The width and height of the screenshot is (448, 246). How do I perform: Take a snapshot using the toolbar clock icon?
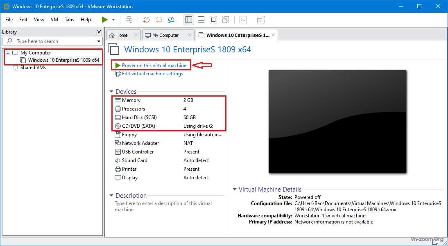click(x=146, y=20)
